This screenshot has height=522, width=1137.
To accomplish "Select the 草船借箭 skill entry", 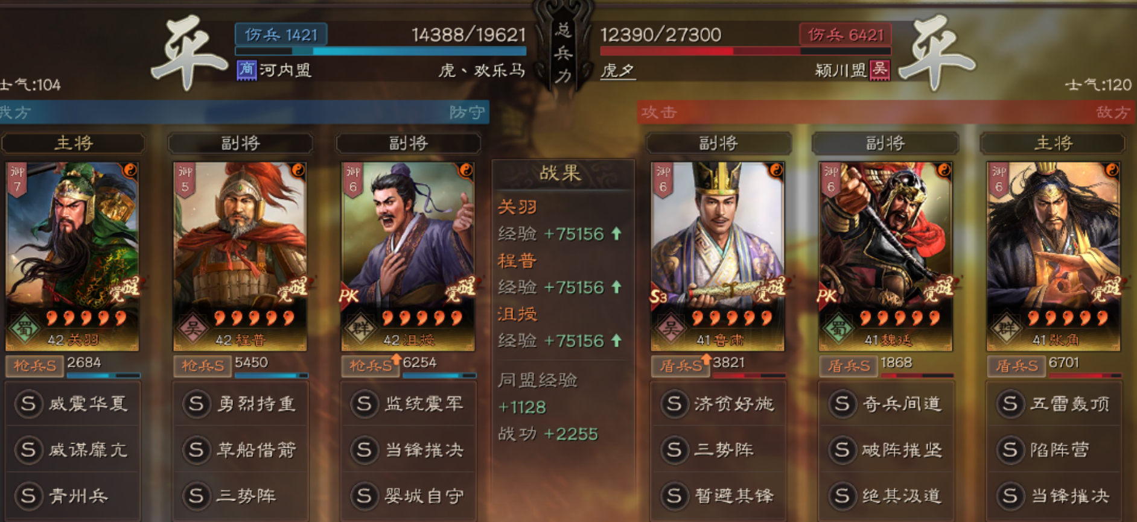I will tap(240, 450).
